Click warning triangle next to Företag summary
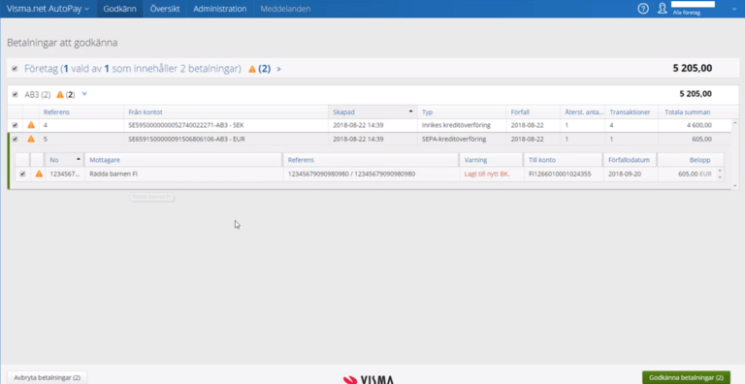Image resolution: width=745 pixels, height=384 pixels. 252,69
